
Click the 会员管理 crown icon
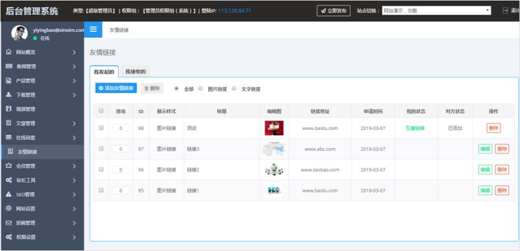click(x=9, y=166)
